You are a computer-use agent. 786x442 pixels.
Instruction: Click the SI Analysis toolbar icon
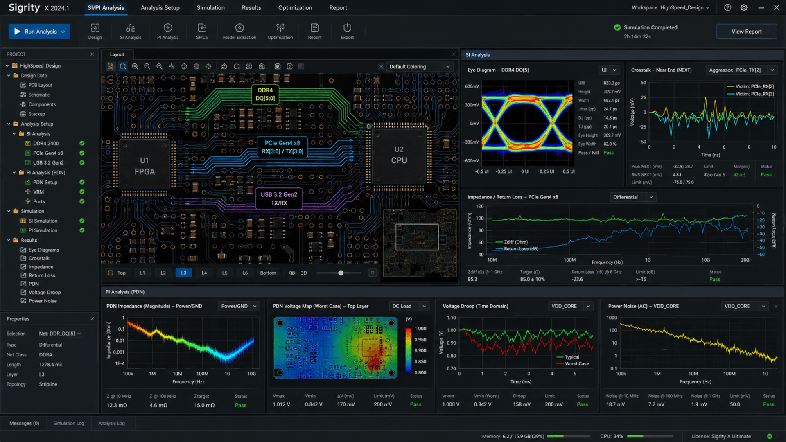(x=131, y=32)
